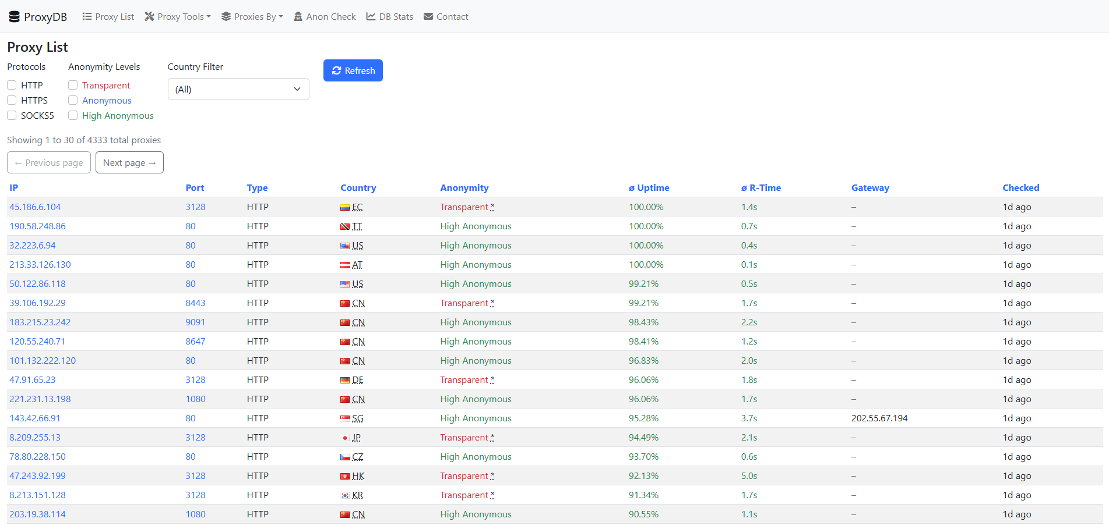1109x529 pixels.
Task: Click the Proxies By layers icon
Action: [x=226, y=16]
